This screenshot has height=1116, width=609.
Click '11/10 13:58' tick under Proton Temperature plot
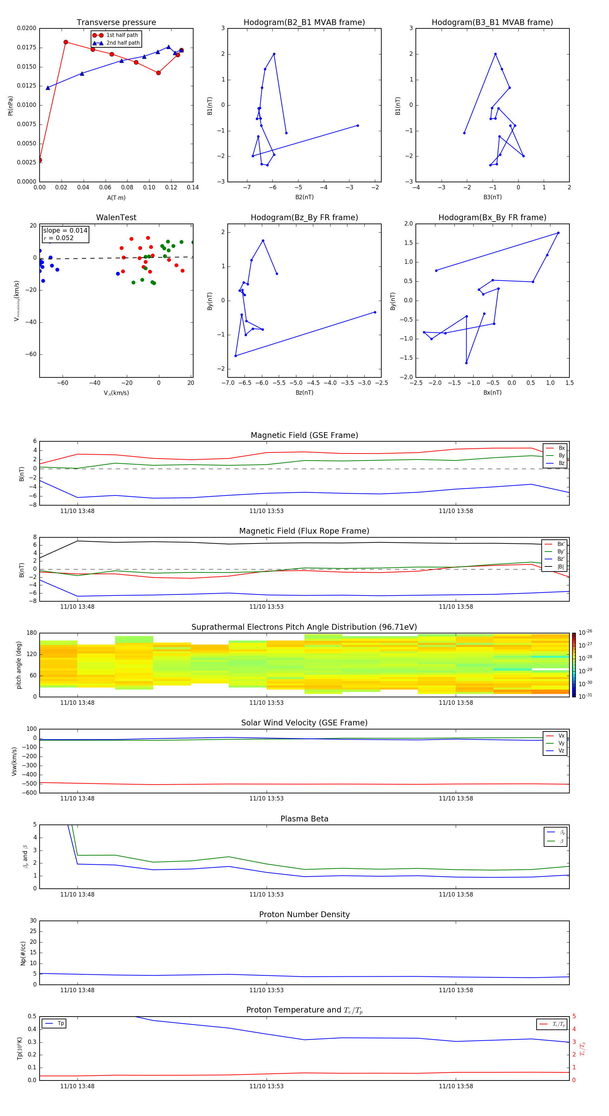[x=455, y=1087]
